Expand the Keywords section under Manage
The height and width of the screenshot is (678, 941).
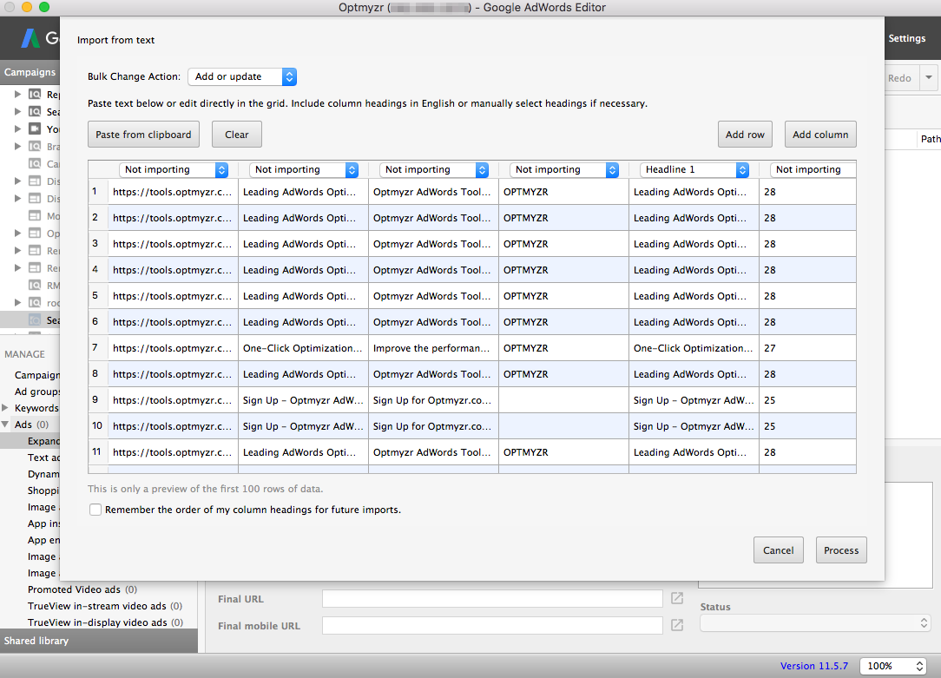(x=5, y=408)
